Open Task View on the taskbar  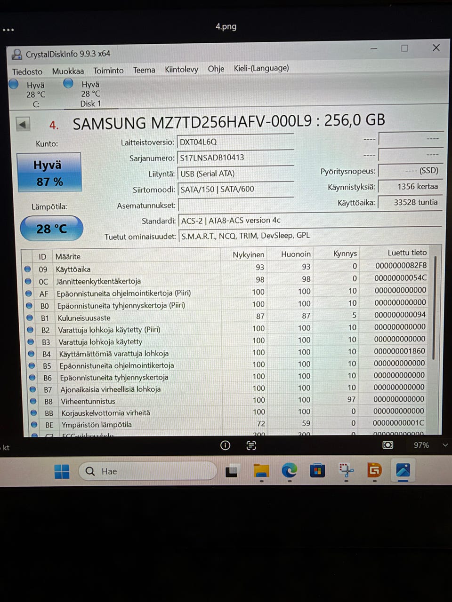click(232, 470)
